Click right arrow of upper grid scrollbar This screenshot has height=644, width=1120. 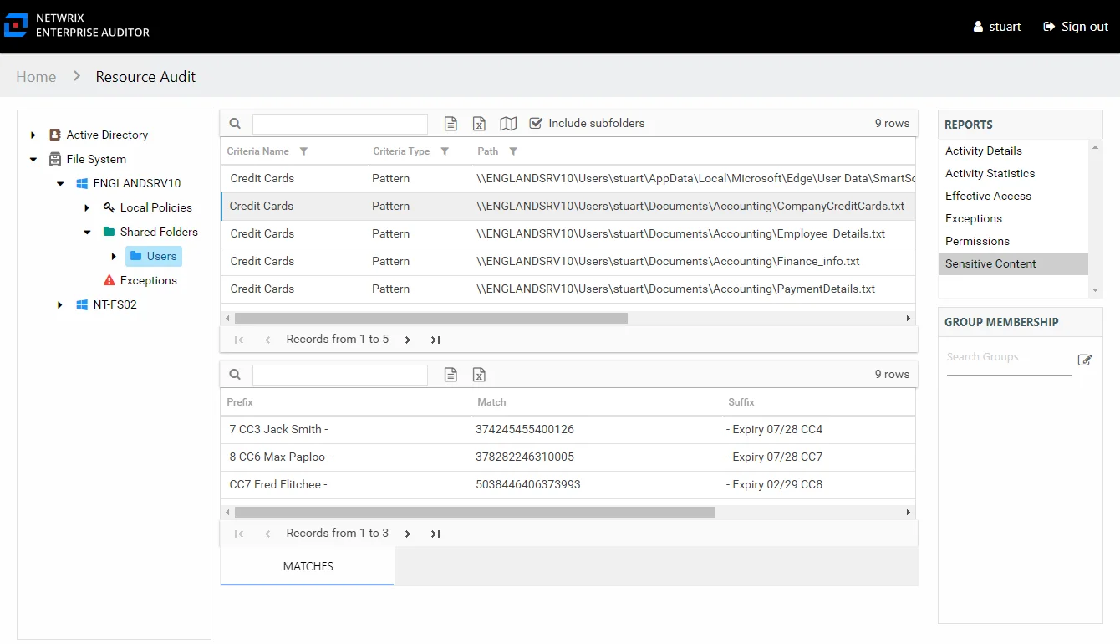pyautogui.click(x=909, y=319)
